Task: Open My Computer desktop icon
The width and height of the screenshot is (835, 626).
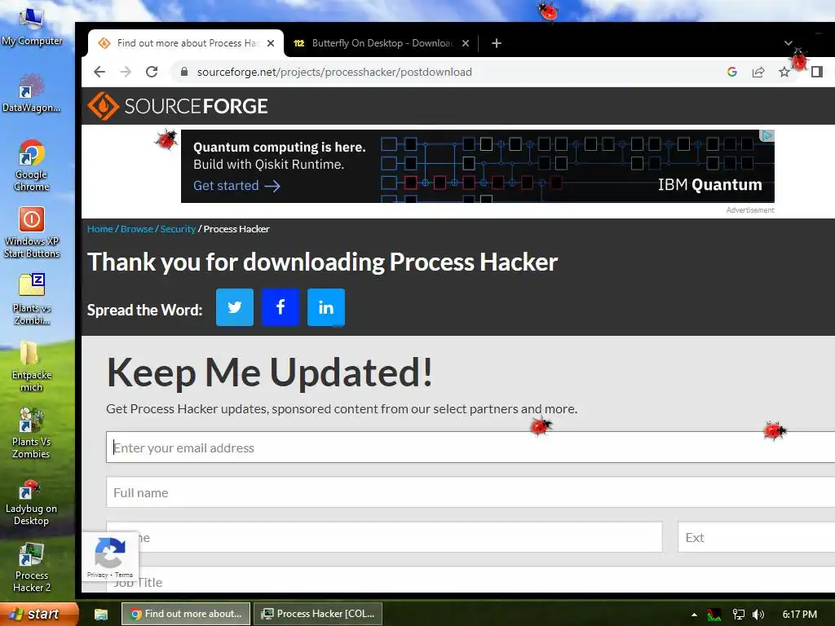Action: (32, 27)
